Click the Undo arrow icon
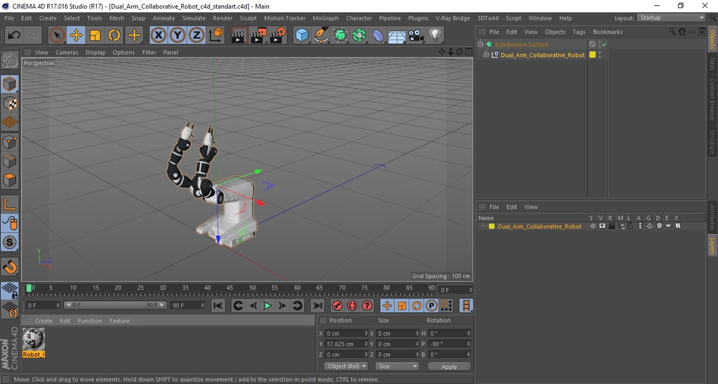Viewport: 718px width, 384px height. click(14, 35)
